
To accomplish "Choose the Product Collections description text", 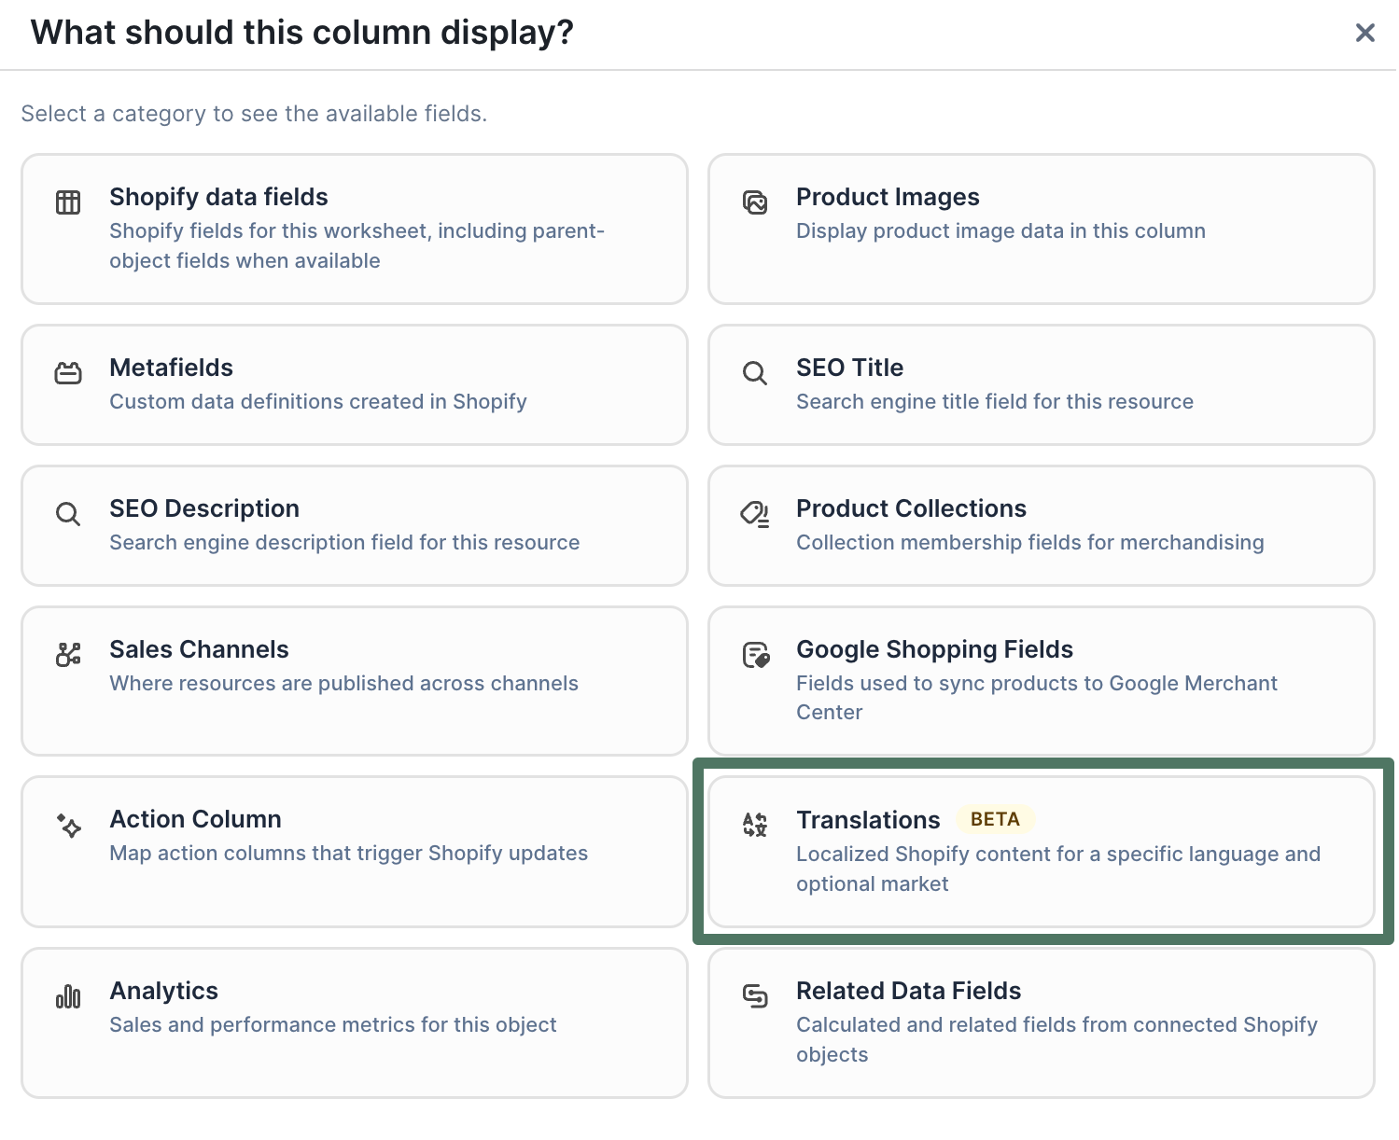I will coord(1029,543).
